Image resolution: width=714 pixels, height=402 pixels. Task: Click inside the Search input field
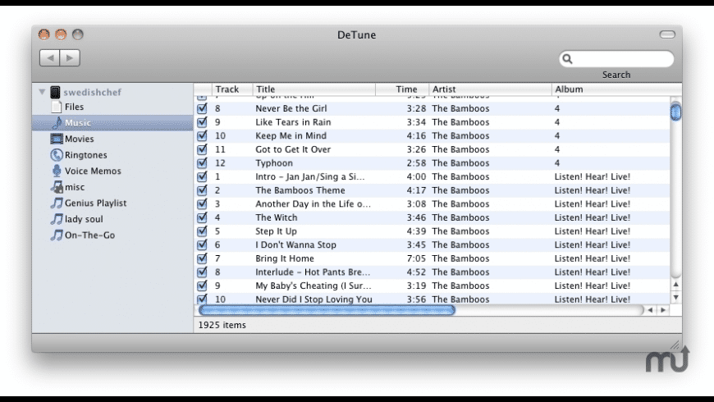click(616, 59)
